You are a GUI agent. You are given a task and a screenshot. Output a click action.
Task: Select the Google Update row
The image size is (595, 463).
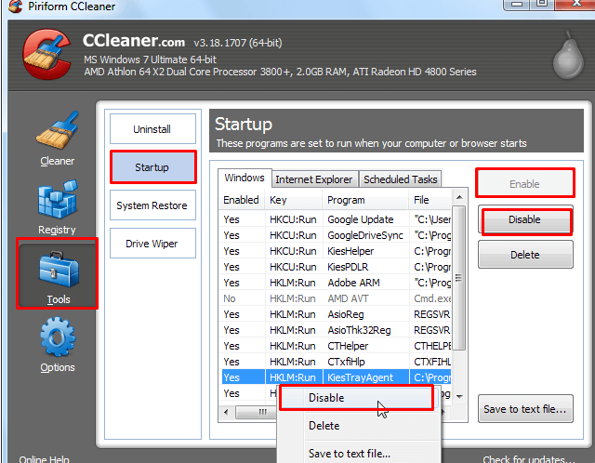[336, 219]
